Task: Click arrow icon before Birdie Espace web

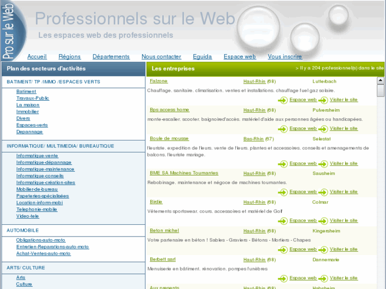Action: tap(283, 221)
